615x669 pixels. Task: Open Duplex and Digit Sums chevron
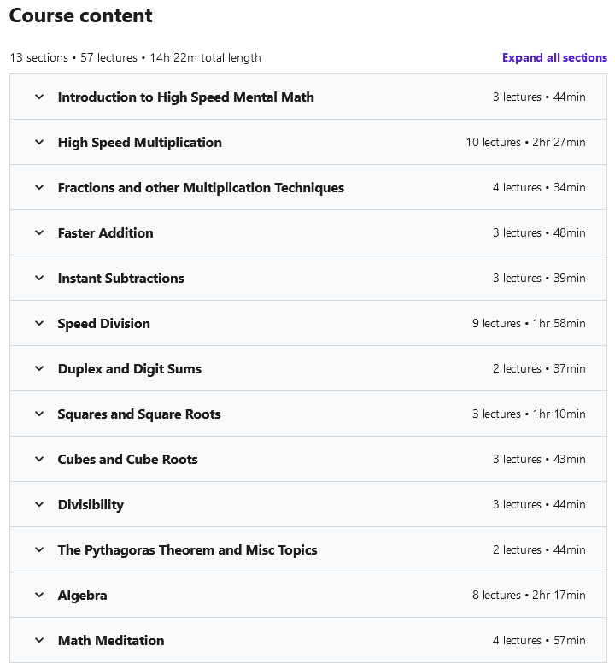pos(39,368)
